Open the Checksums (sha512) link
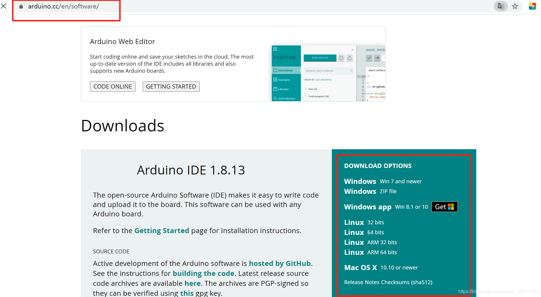 point(407,282)
